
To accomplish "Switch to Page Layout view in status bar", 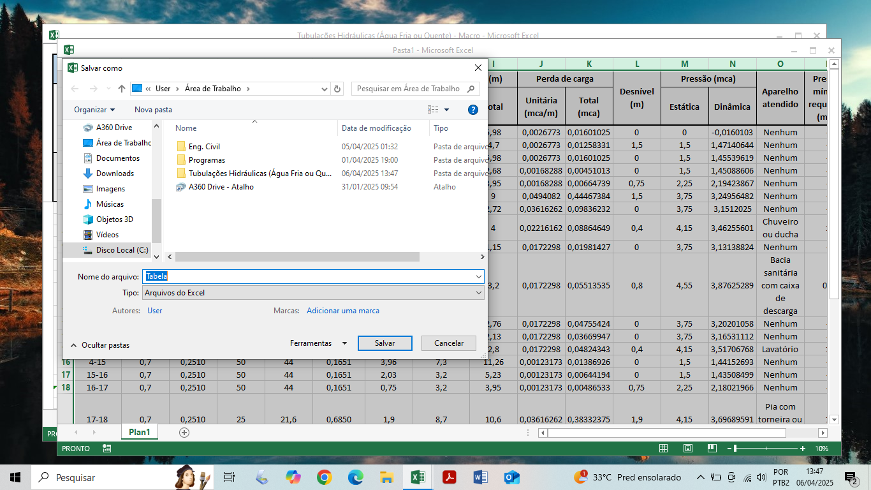I will coord(687,449).
